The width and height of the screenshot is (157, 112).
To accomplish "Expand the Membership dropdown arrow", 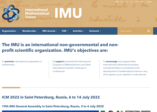I will tap(37, 31).
